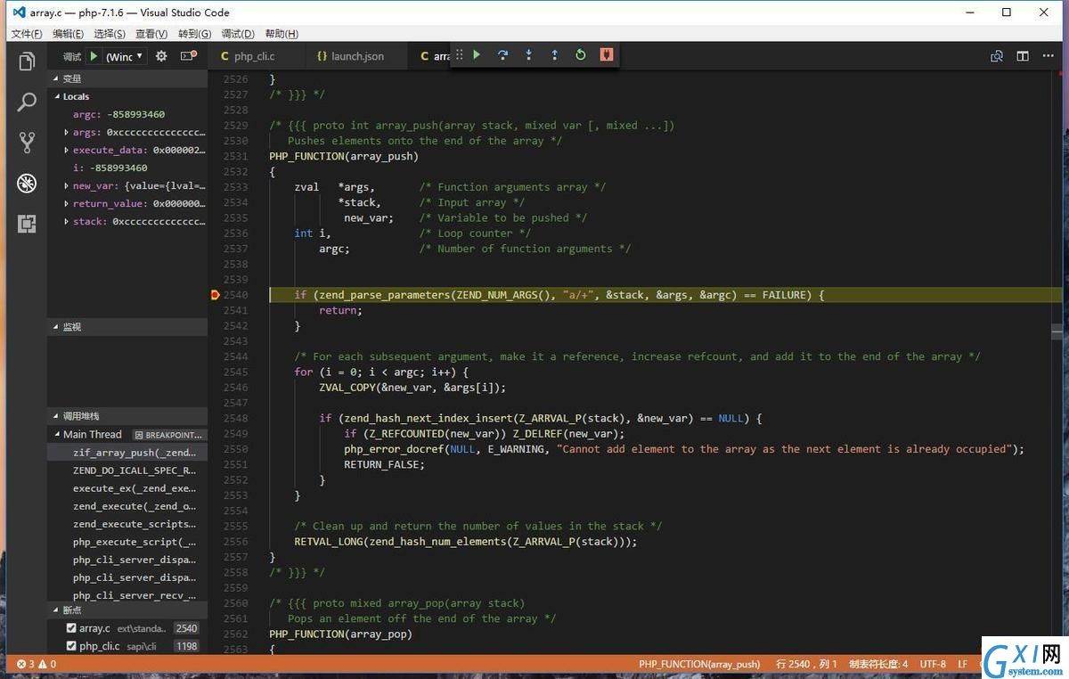This screenshot has height=679, width=1069.
Task: Select zend_execute_scripts stack frame
Action: point(127,524)
